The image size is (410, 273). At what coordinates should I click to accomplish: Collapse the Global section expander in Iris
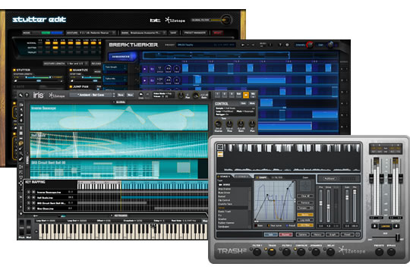coord(120,102)
